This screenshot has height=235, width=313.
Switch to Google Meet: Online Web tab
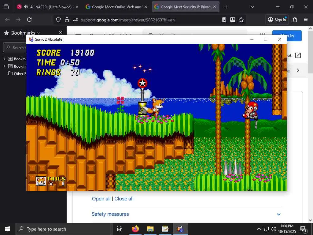[x=116, y=7]
